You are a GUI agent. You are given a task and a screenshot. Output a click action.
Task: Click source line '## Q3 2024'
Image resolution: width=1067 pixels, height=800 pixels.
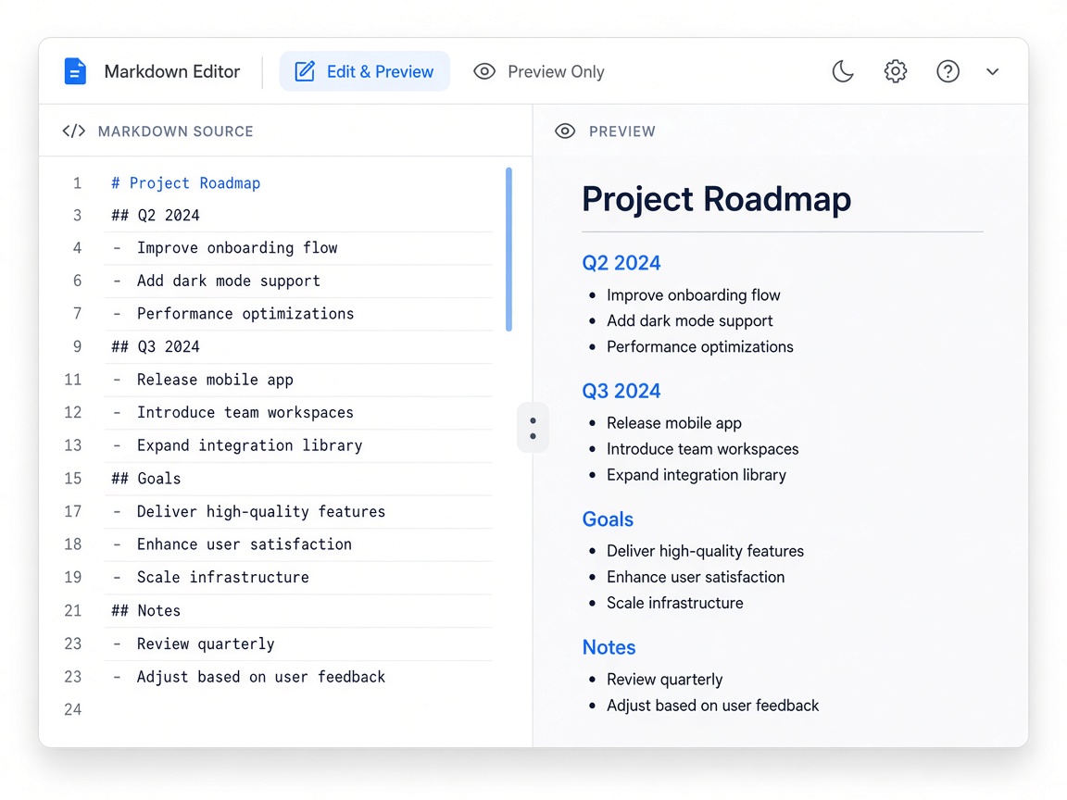click(156, 347)
